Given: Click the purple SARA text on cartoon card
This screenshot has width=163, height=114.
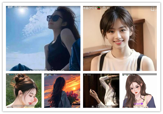Looking at the screenshot, I should point(137,104).
